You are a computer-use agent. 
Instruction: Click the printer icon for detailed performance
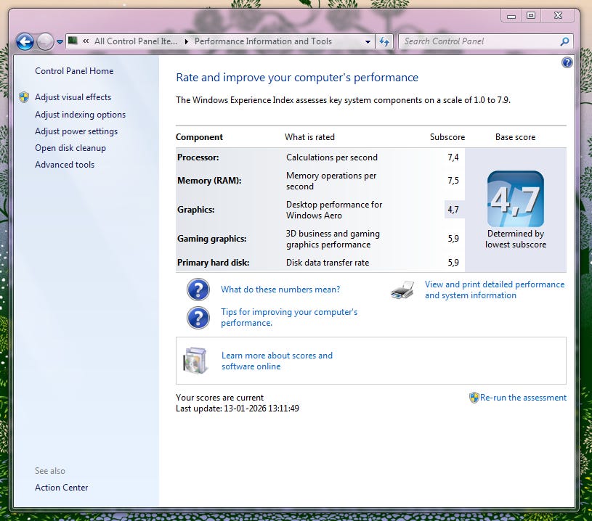click(402, 290)
